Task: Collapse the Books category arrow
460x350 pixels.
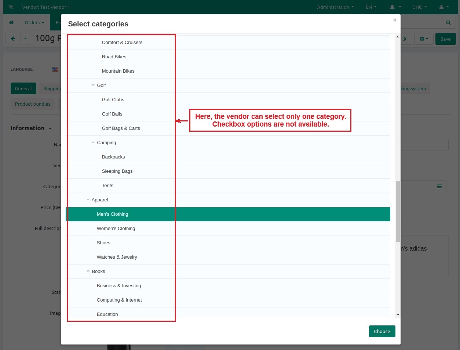Action: coord(88,271)
